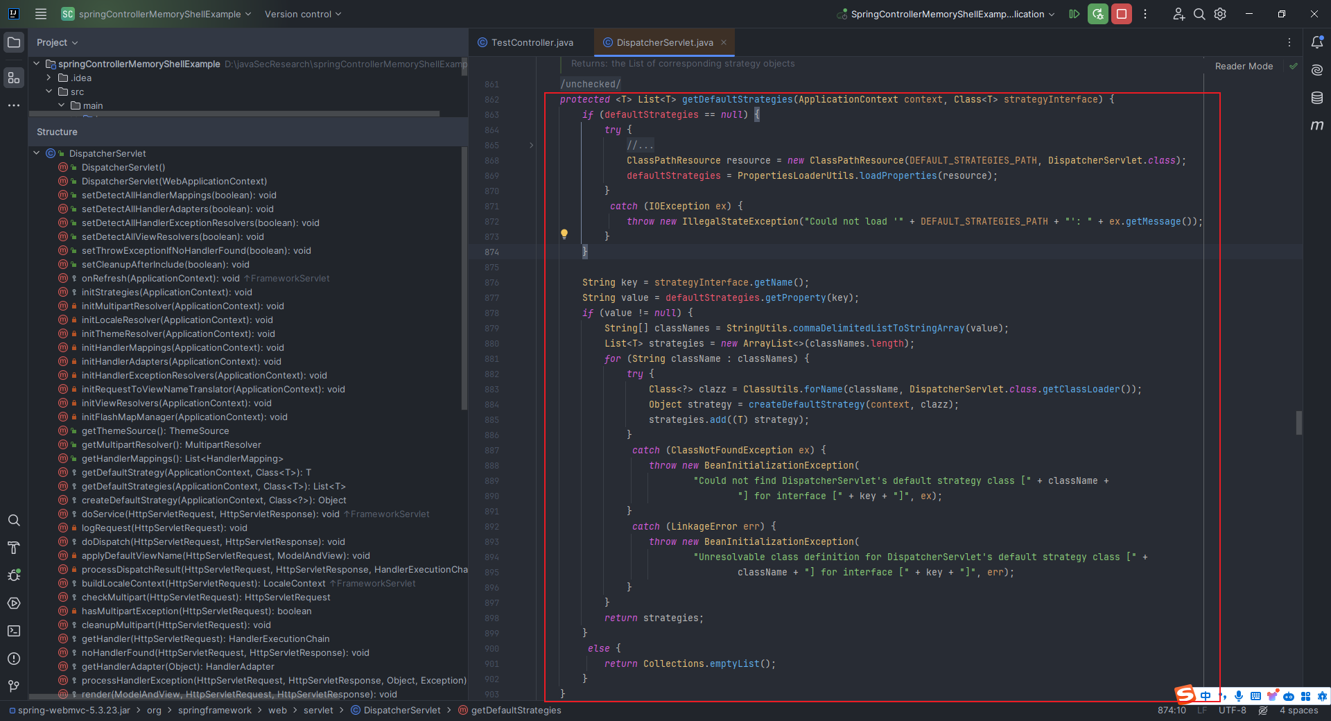This screenshot has width=1331, height=721.
Task: Click the Sogou voice input microphone
Action: (1239, 696)
